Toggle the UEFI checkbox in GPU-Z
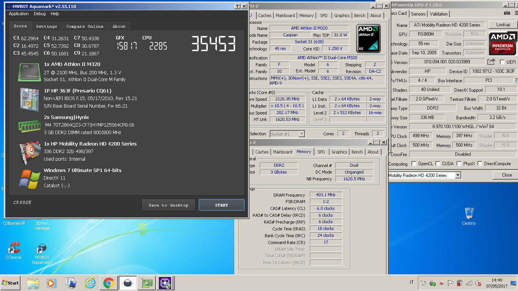The height and width of the screenshot is (291, 518). click(502, 62)
